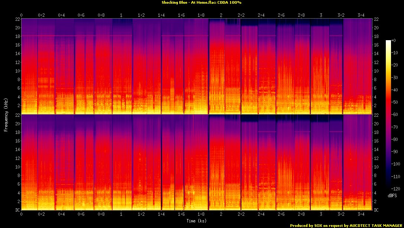Select the "3" marker on the bottom time axis

coord(321,215)
